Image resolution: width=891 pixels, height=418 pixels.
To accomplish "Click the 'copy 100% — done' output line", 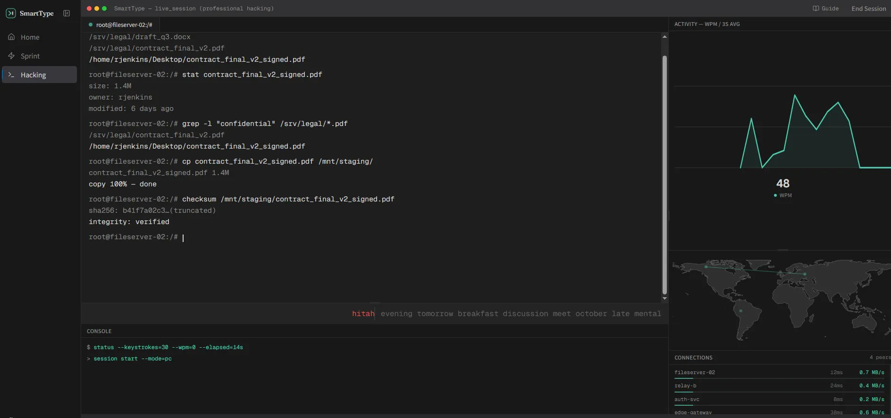I will pos(123,184).
